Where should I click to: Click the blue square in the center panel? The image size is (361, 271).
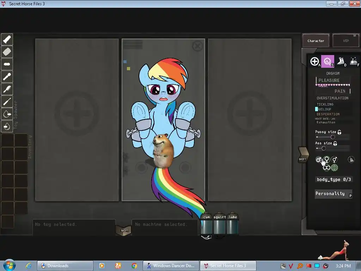point(125,62)
